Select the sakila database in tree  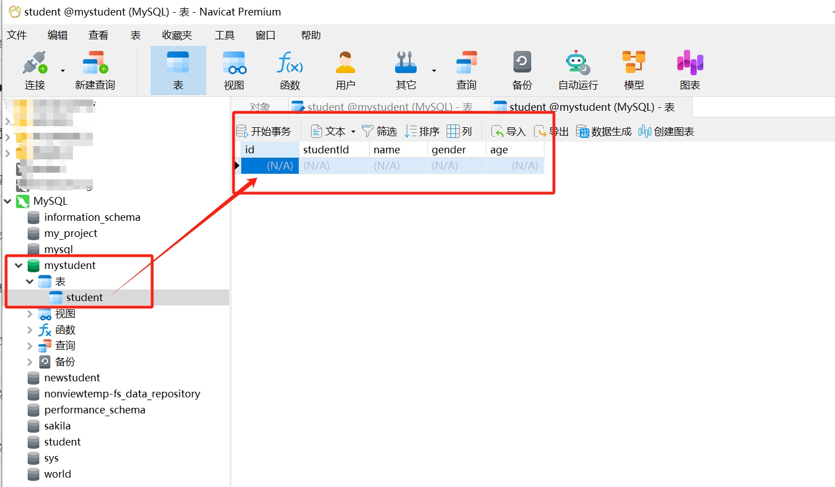pyautogui.click(x=57, y=426)
